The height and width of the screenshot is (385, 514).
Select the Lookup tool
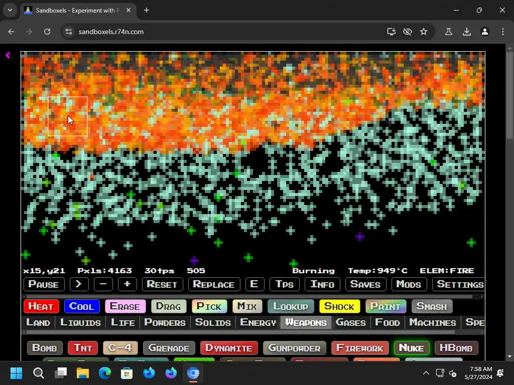[291, 306]
